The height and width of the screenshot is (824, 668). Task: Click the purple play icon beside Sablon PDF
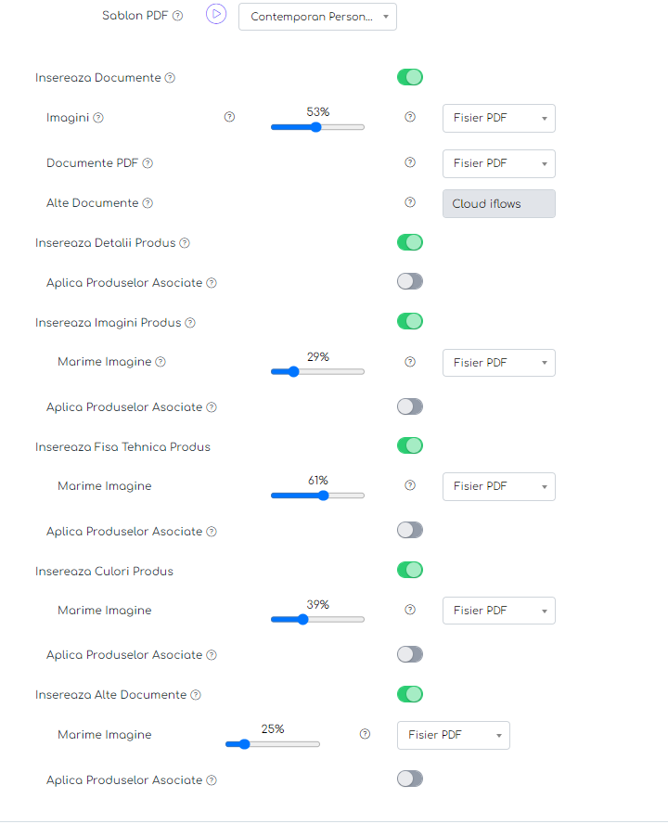216,14
